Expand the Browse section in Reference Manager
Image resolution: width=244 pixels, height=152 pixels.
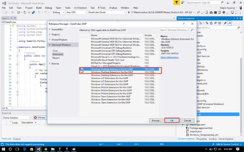(x=50, y=64)
